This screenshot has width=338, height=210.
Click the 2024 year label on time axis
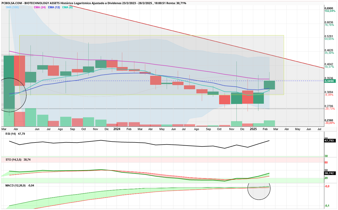click(x=117, y=129)
